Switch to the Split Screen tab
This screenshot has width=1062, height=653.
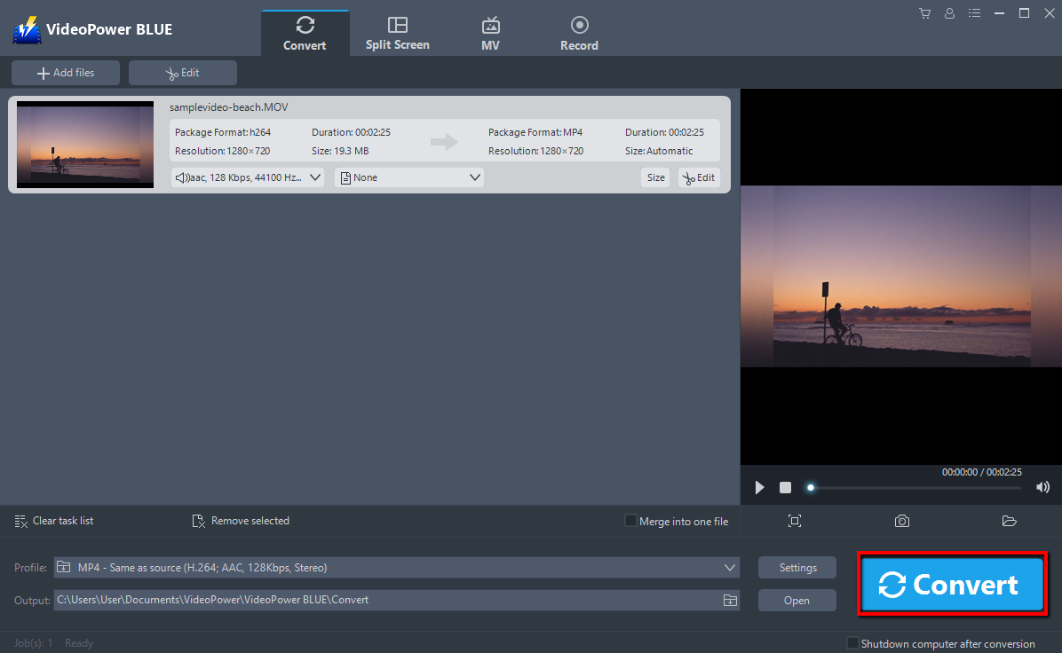point(397,32)
